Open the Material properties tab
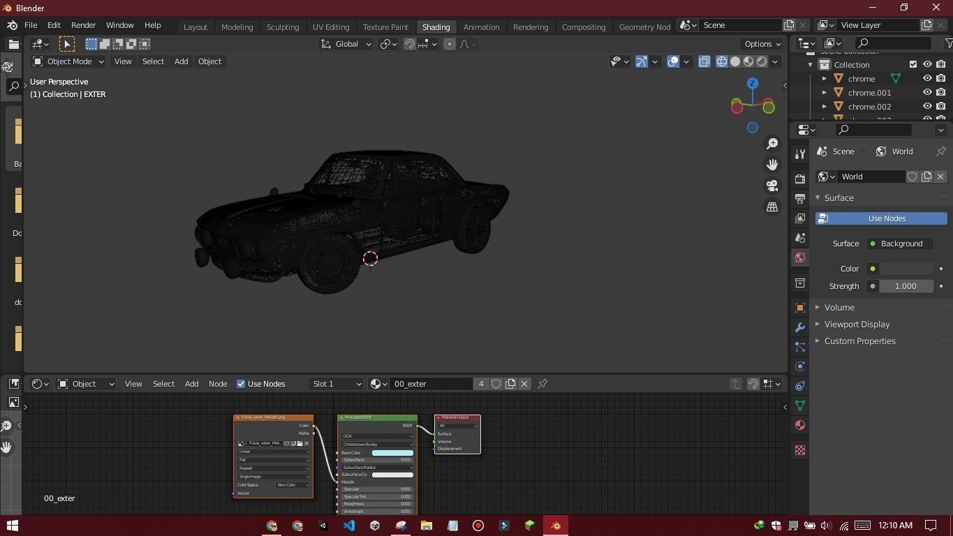The height and width of the screenshot is (536, 953). [800, 425]
